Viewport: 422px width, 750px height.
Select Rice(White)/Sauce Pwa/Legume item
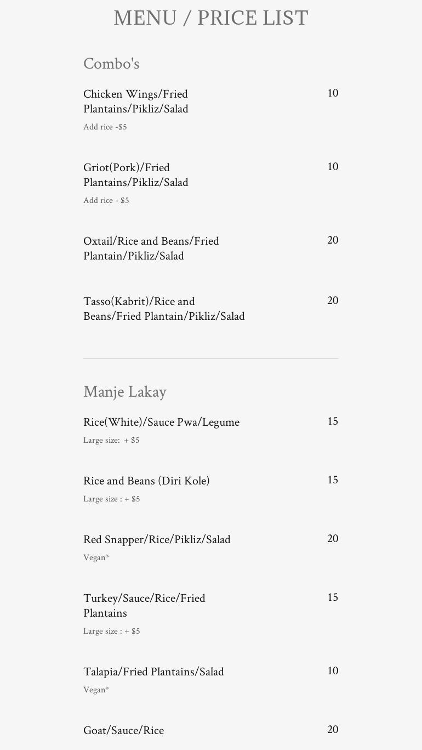tap(161, 422)
